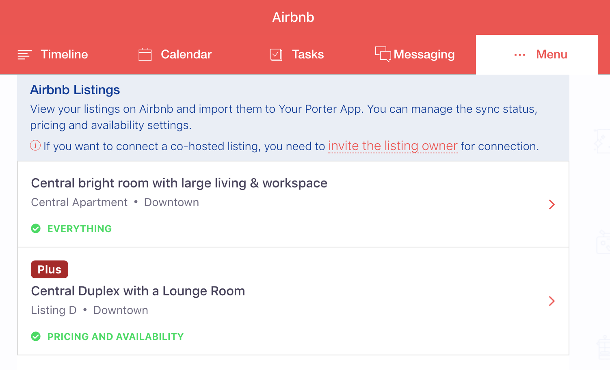This screenshot has height=370, width=610.
Task: Open the Timeline tab
Action: pos(53,54)
